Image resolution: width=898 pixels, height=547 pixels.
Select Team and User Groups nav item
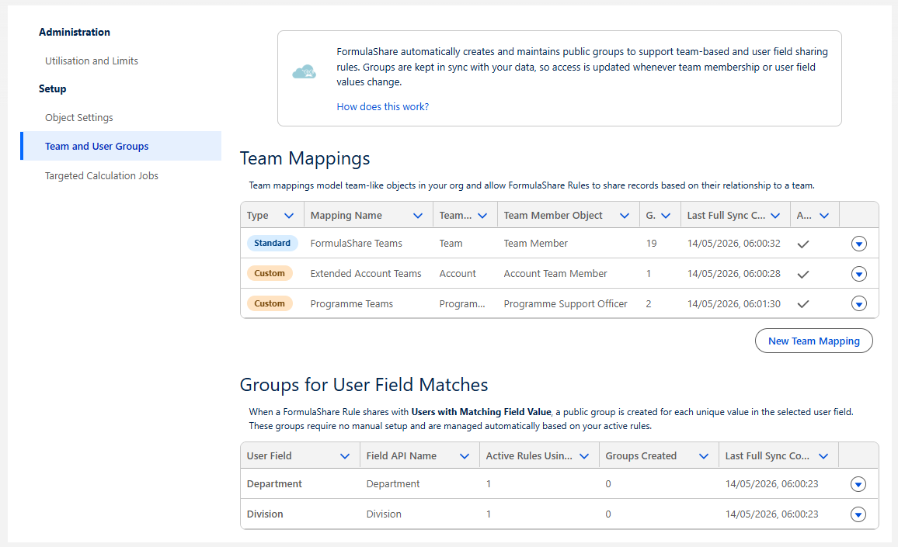[x=121, y=146]
